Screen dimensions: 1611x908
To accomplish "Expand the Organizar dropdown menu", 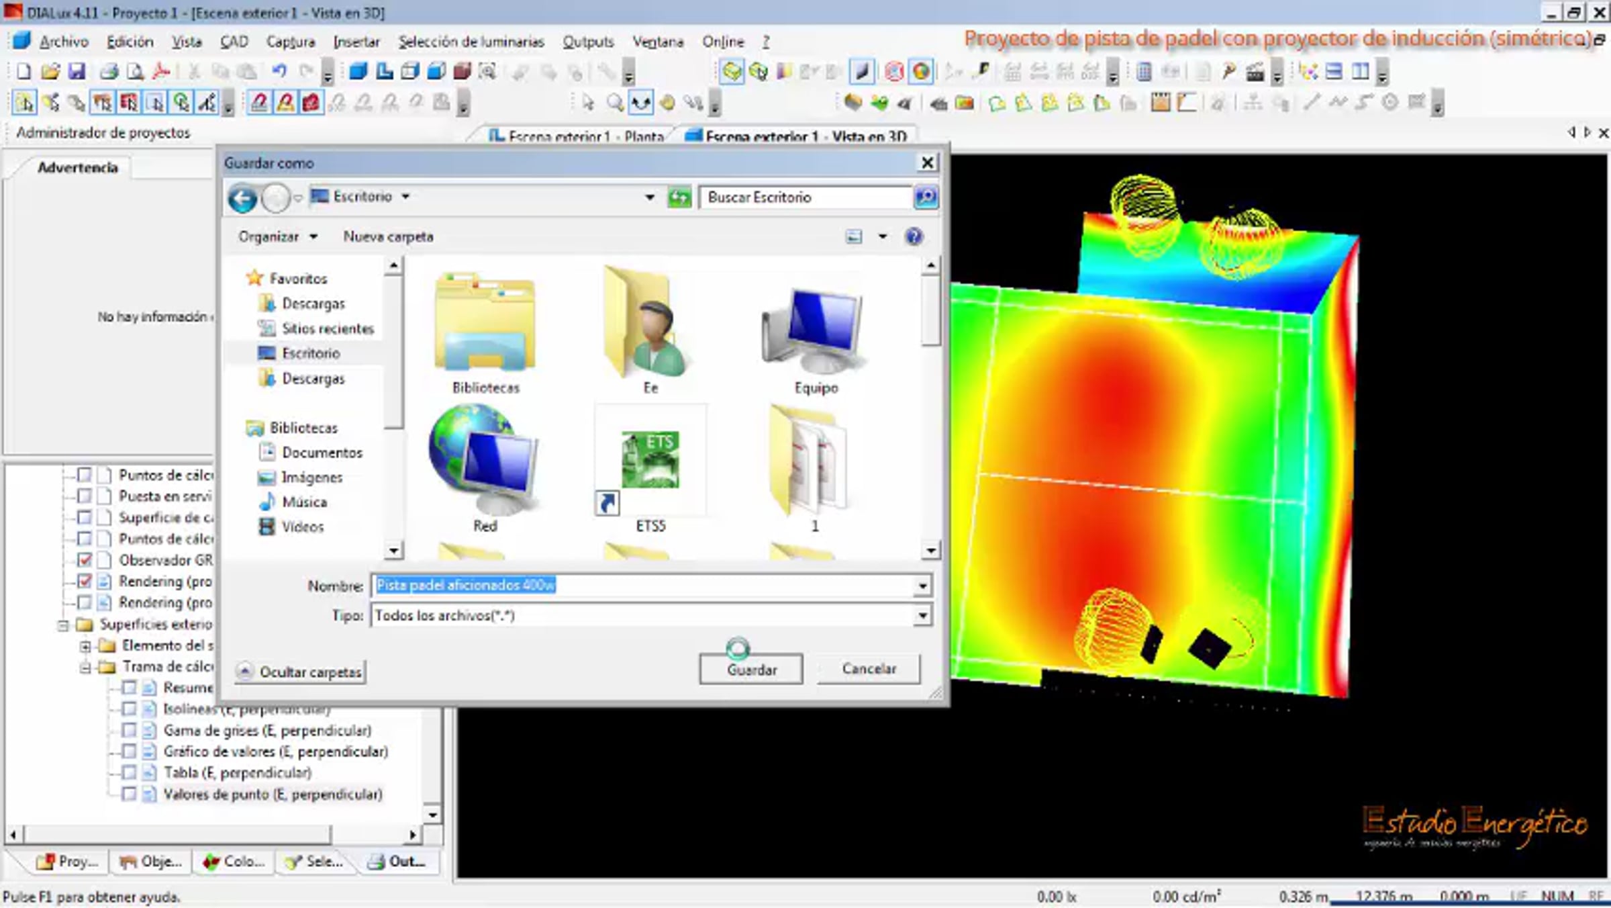I will (x=277, y=237).
